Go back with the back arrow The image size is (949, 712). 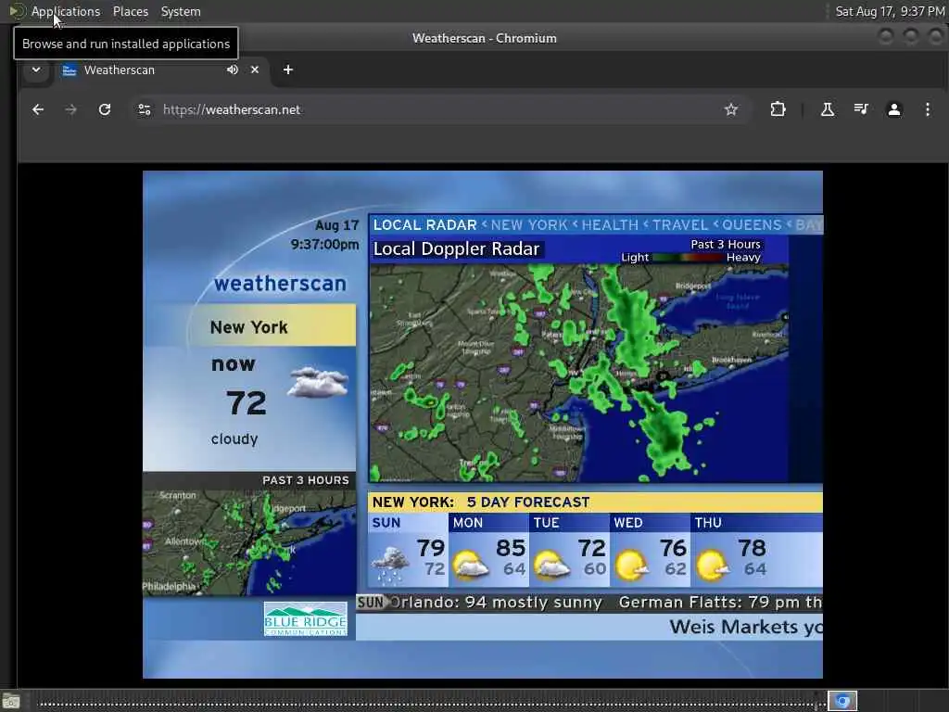pos(38,109)
